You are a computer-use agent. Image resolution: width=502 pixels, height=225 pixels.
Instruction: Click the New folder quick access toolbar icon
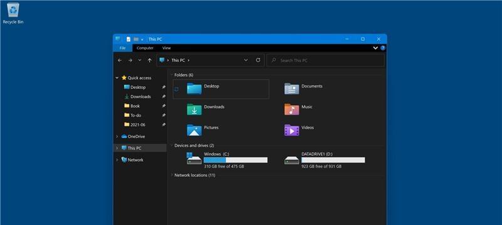pyautogui.click(x=136, y=39)
